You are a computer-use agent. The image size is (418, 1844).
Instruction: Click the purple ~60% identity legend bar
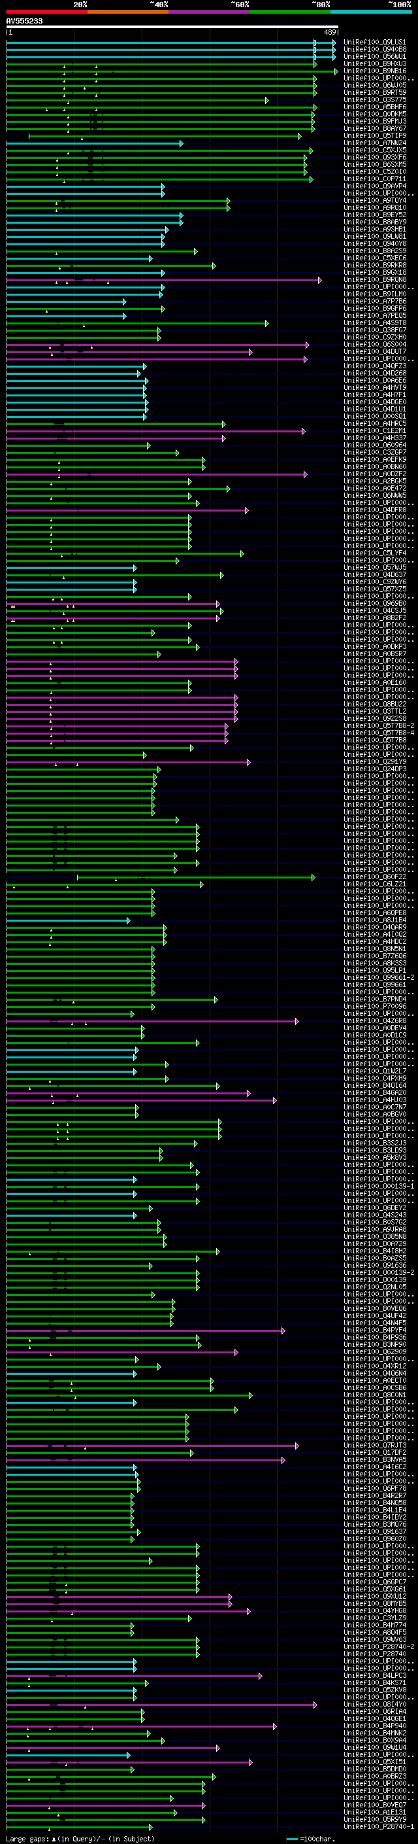[x=210, y=12]
